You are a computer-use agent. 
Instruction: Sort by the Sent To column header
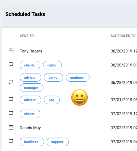[27, 36]
